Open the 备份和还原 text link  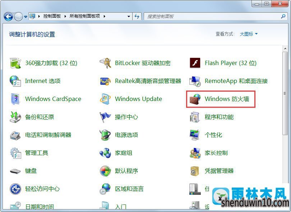[x=40, y=117]
